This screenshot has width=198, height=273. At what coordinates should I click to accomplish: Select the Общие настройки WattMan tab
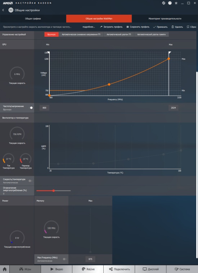pos(99,19)
